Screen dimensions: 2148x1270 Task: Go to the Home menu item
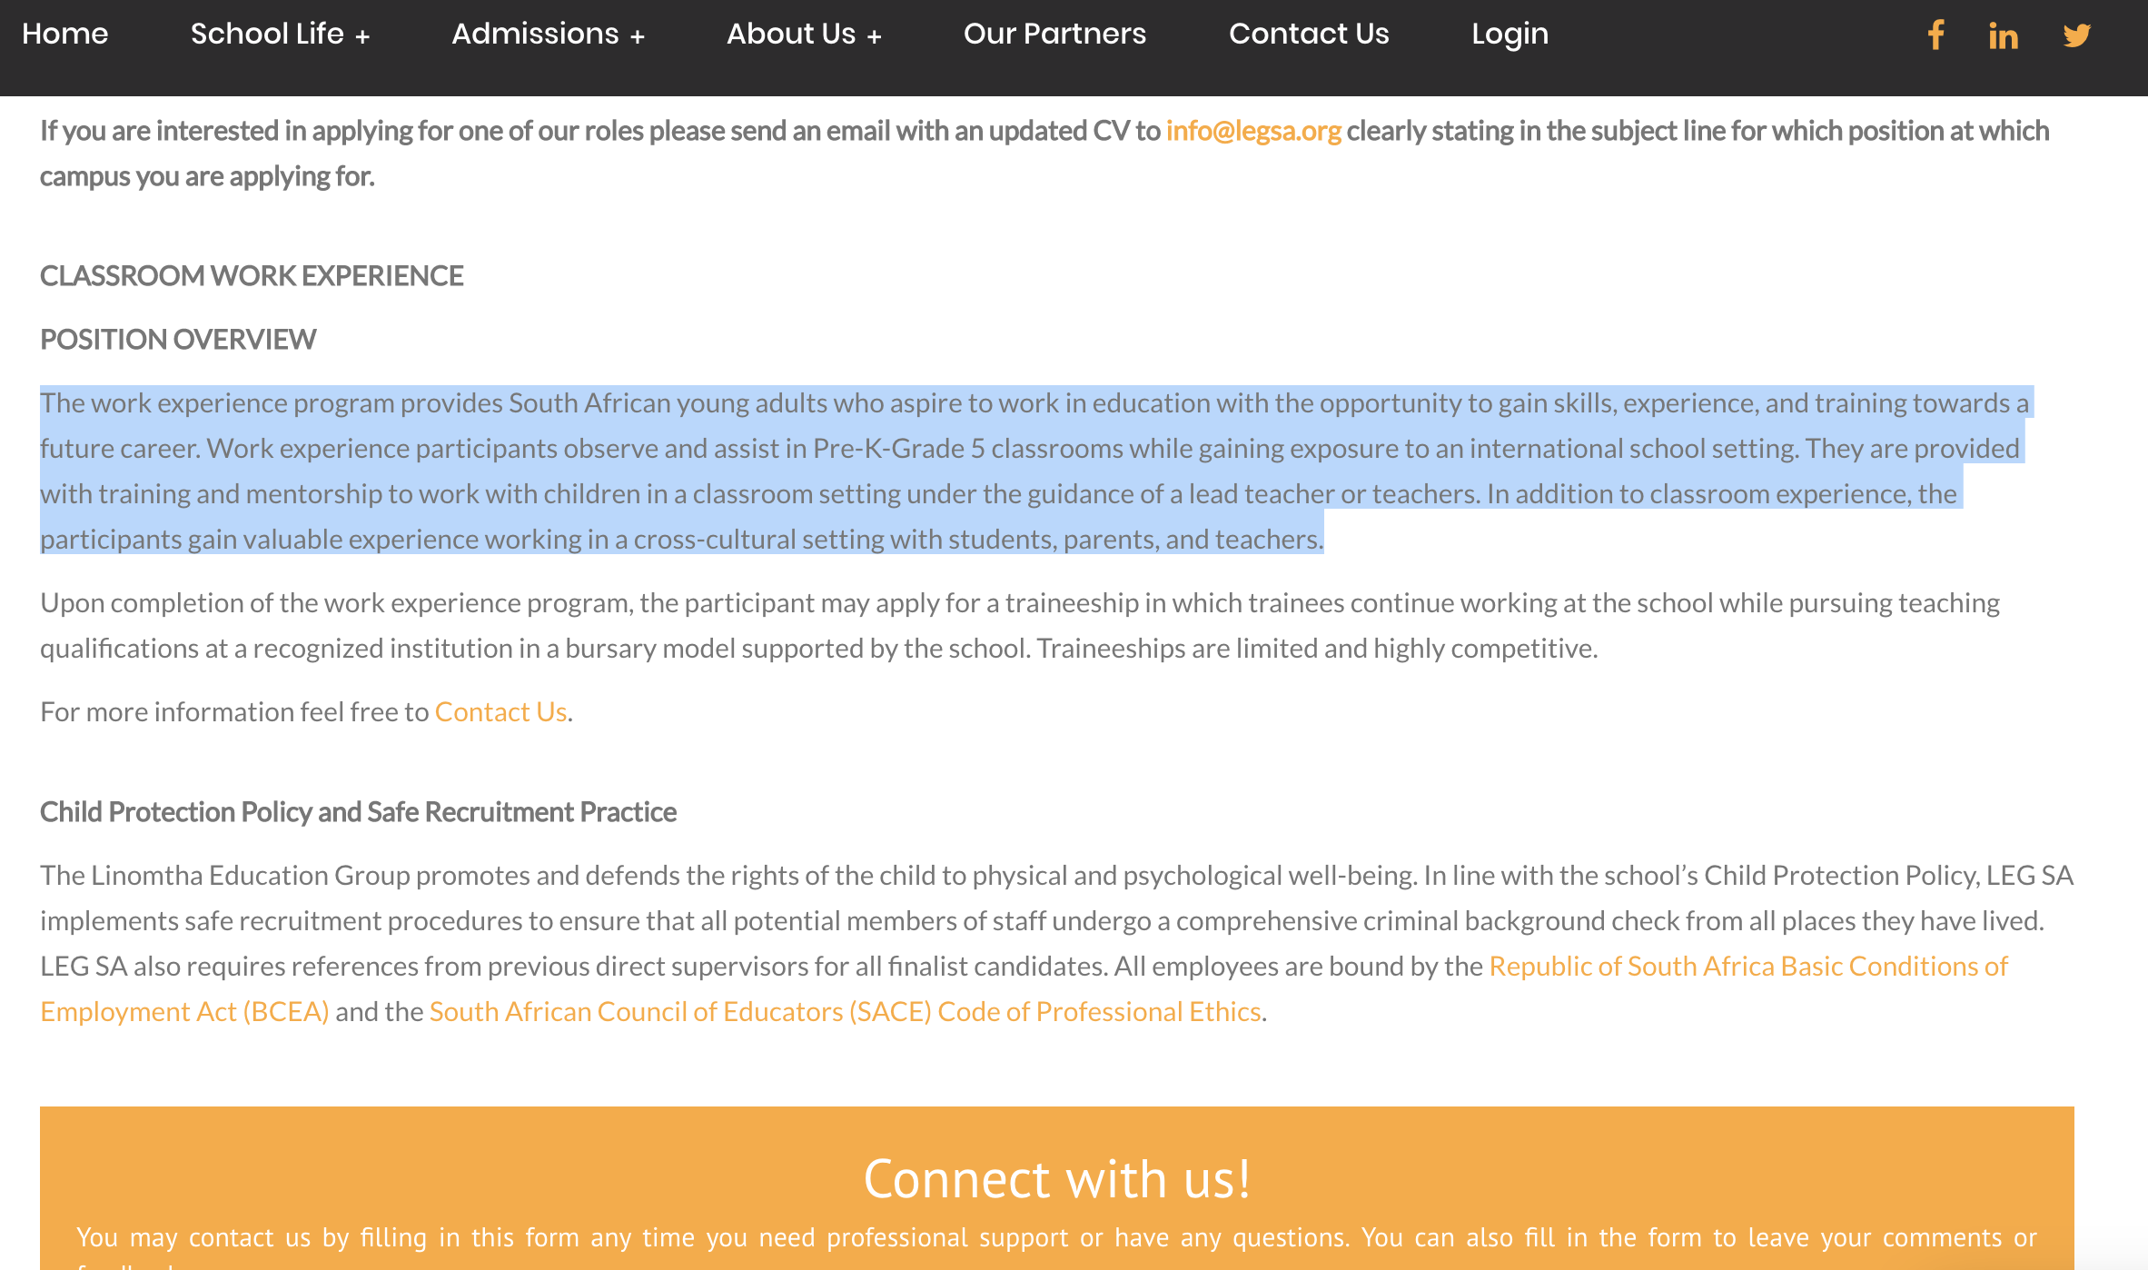[x=64, y=34]
